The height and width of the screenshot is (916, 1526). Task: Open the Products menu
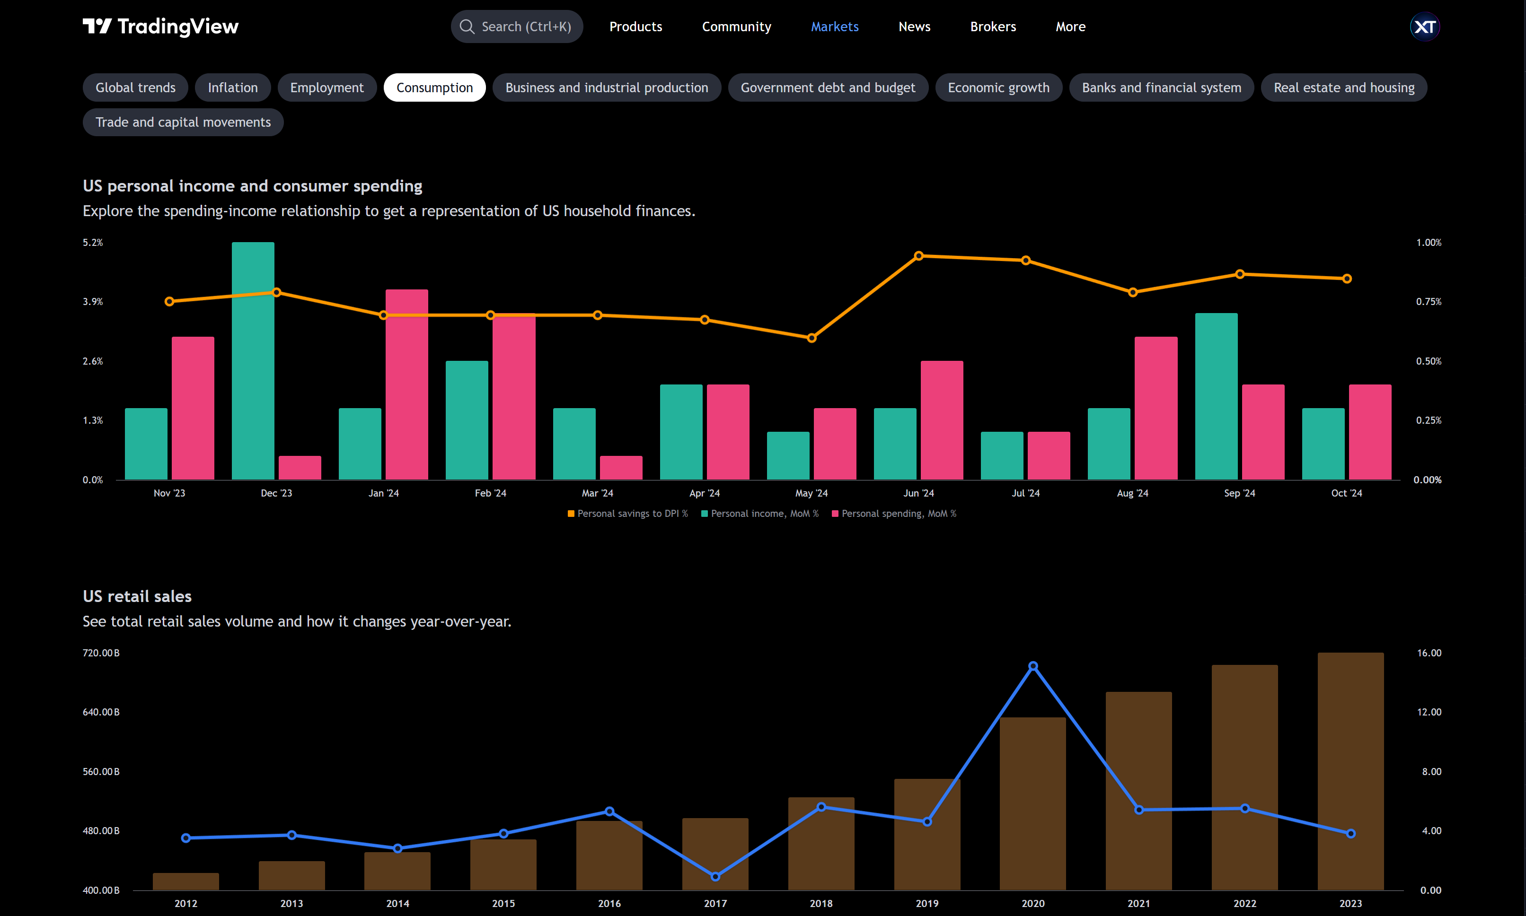(635, 26)
